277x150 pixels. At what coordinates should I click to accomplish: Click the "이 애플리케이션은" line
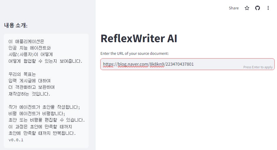tap(26, 41)
